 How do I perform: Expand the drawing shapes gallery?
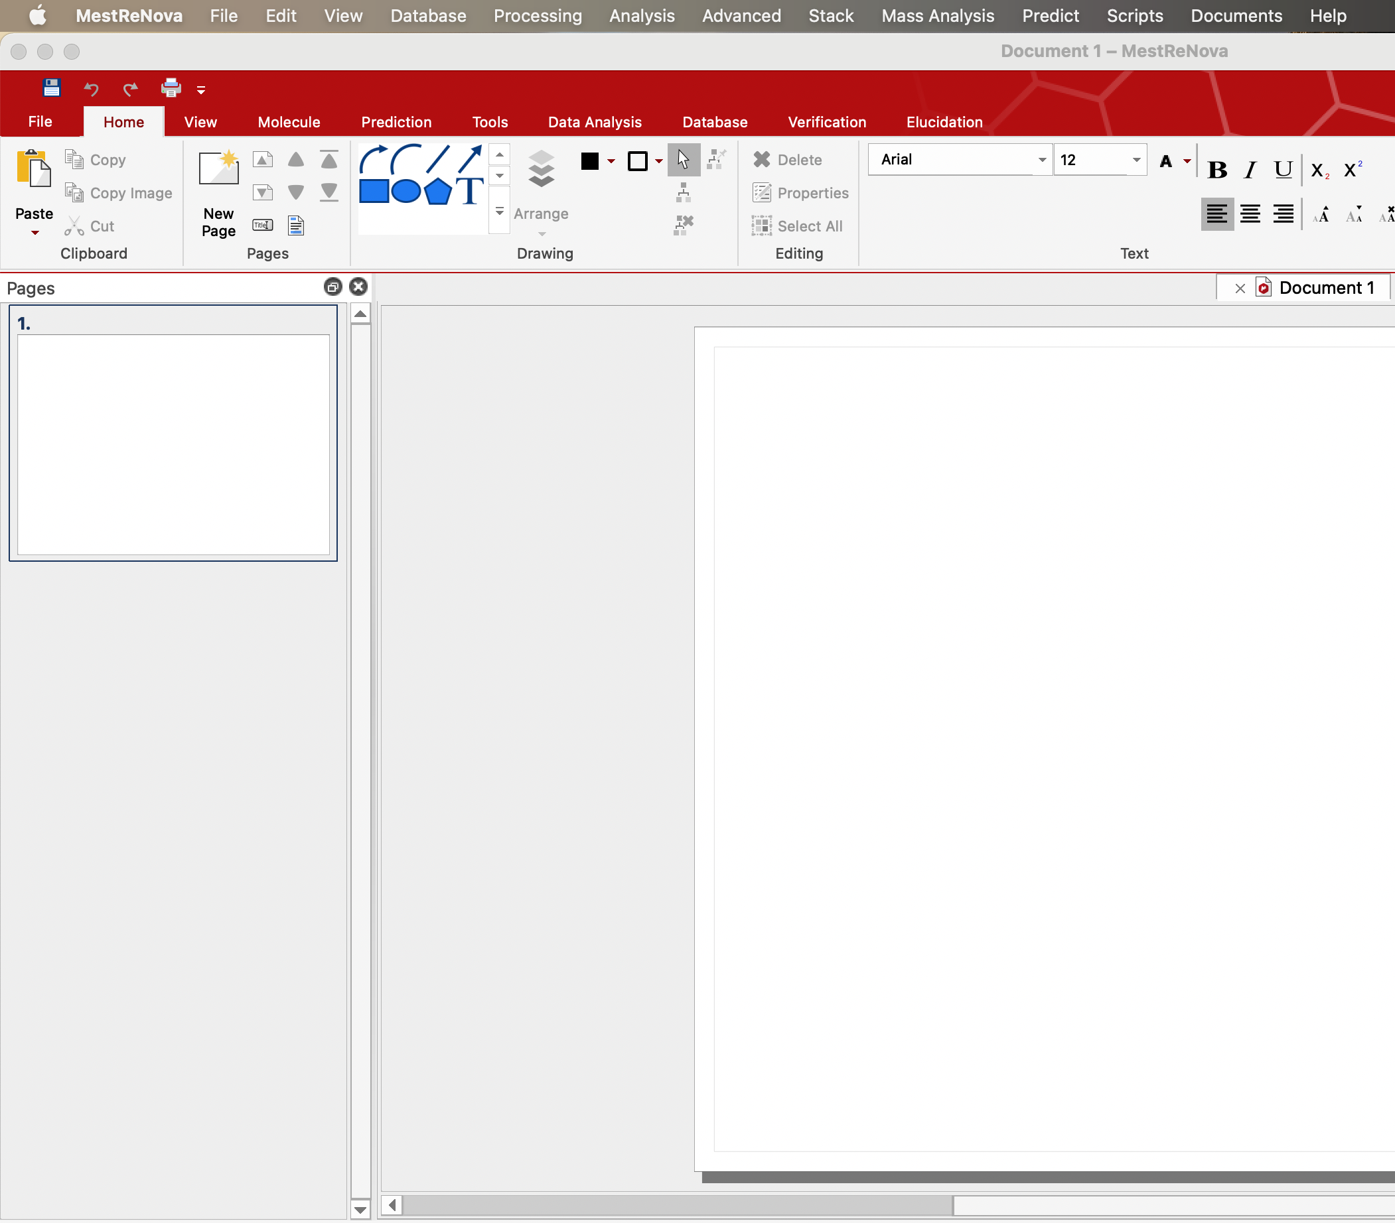[x=500, y=212]
